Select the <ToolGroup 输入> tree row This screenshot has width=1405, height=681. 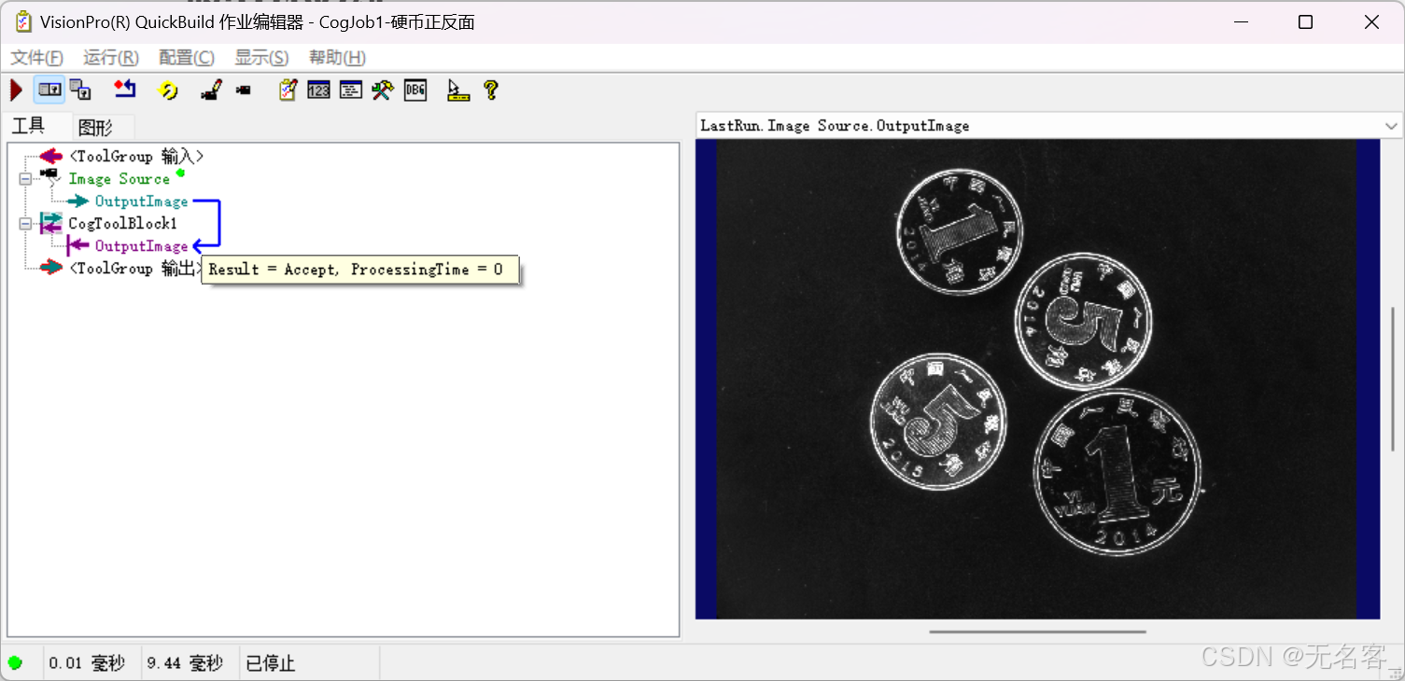(136, 157)
